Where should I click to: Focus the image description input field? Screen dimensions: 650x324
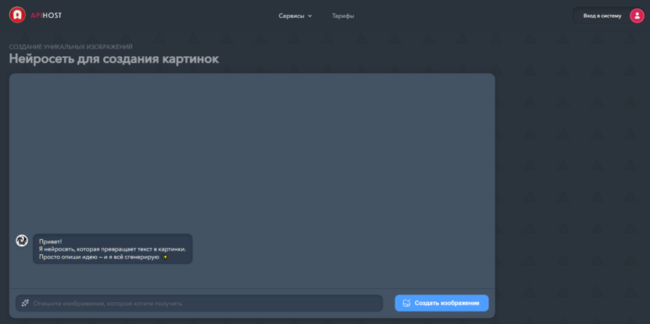click(x=199, y=303)
